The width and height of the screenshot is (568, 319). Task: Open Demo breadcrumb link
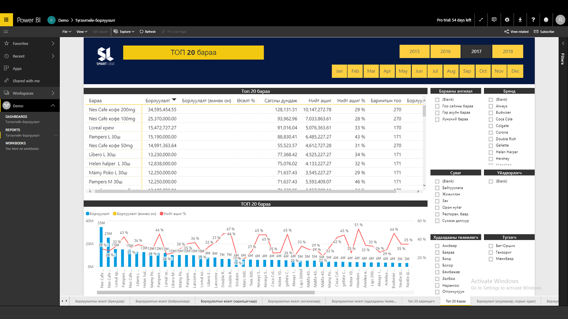pyautogui.click(x=63, y=20)
